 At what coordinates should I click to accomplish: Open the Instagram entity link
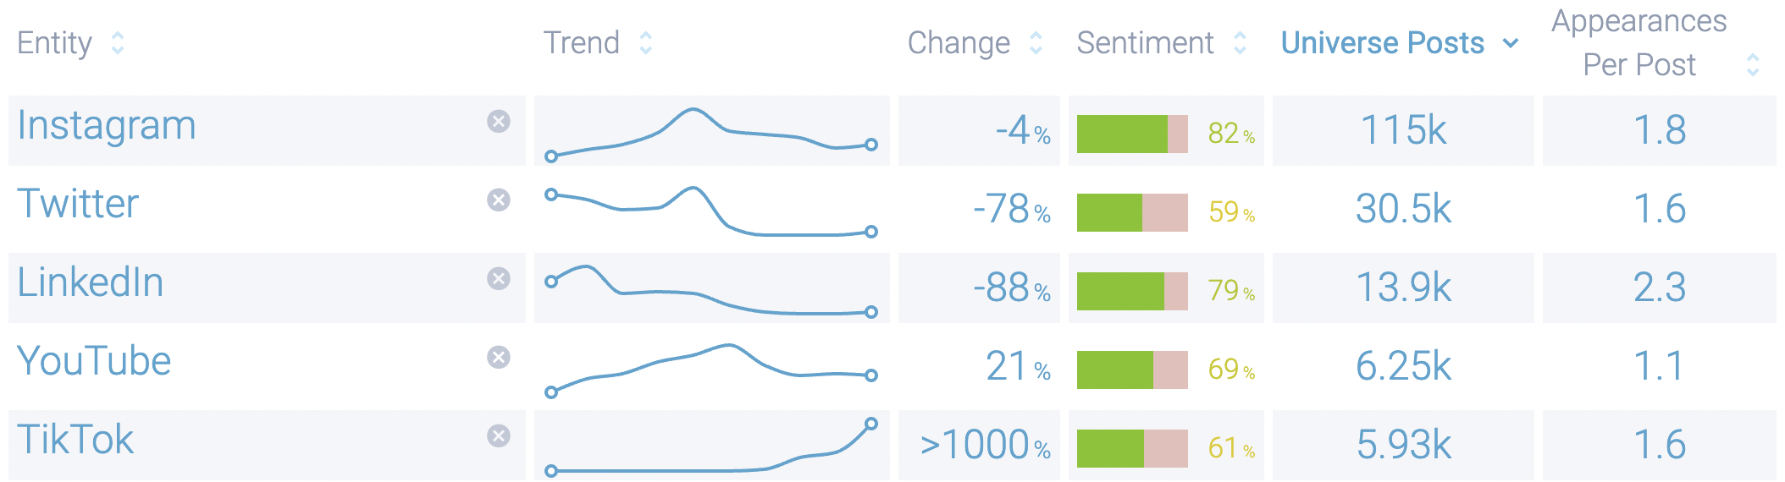pyautogui.click(x=107, y=126)
